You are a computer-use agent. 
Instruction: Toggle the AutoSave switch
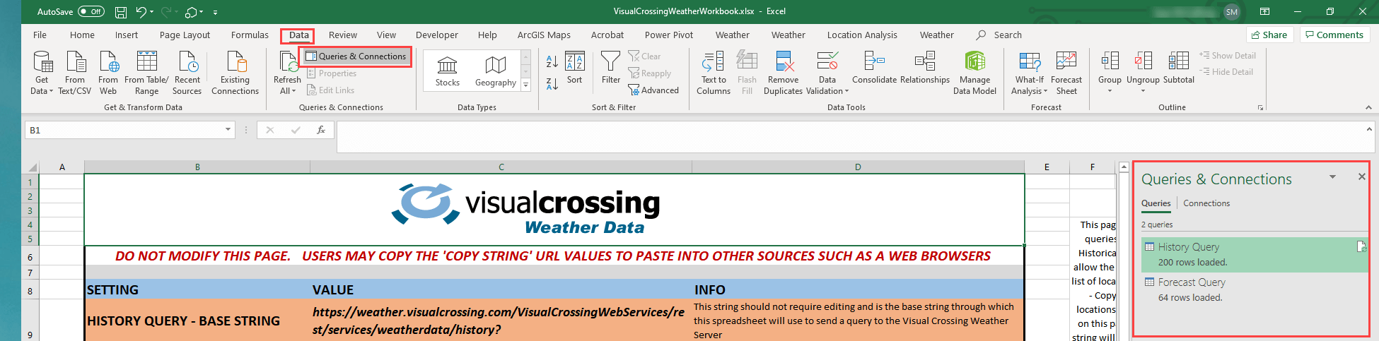tap(91, 11)
